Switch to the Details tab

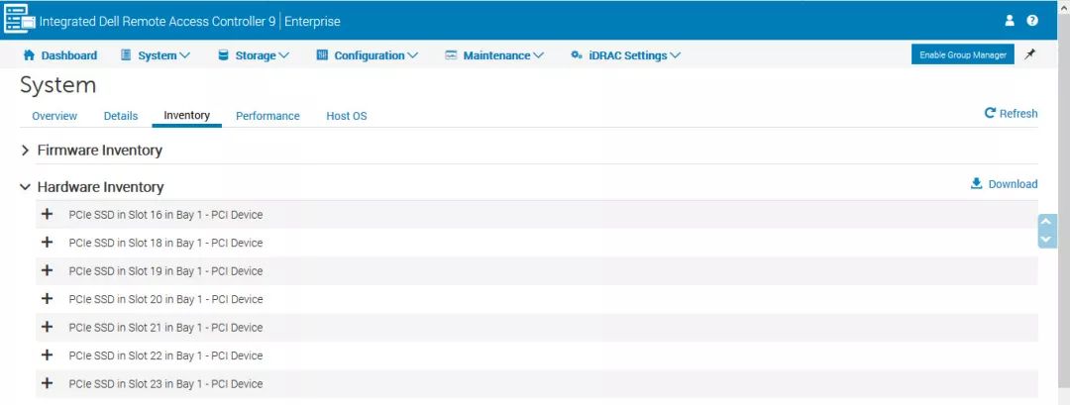(x=121, y=116)
